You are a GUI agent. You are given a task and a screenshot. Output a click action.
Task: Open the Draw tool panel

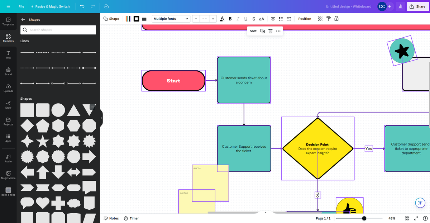point(8,105)
